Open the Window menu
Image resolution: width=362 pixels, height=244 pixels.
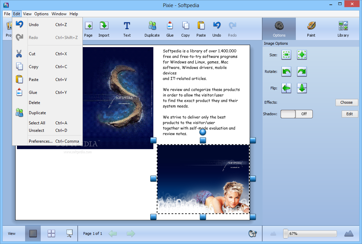[59, 14]
